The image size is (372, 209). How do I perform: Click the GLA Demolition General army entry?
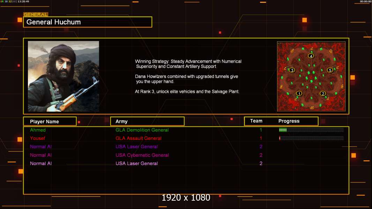(x=142, y=130)
